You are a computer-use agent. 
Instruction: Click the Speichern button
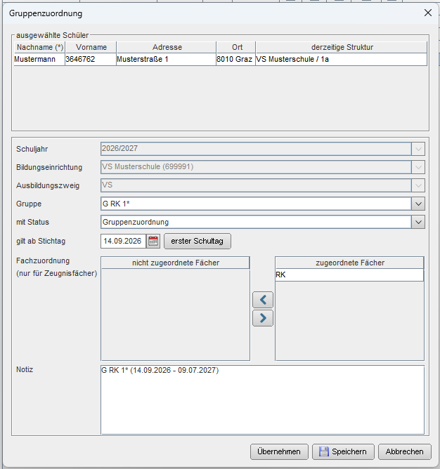point(343,451)
